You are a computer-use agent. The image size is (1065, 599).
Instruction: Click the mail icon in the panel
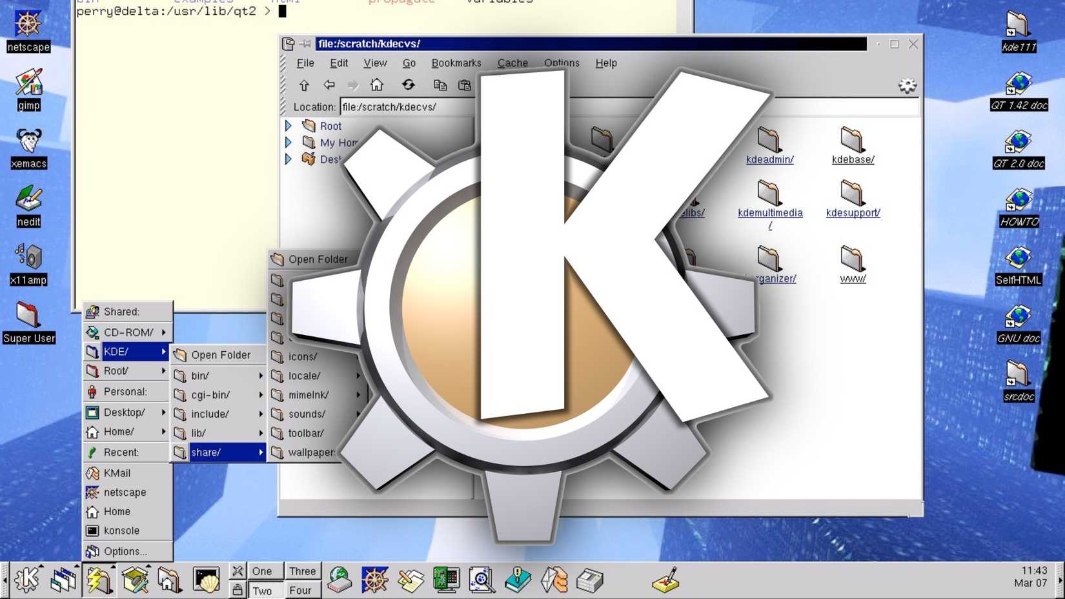554,580
